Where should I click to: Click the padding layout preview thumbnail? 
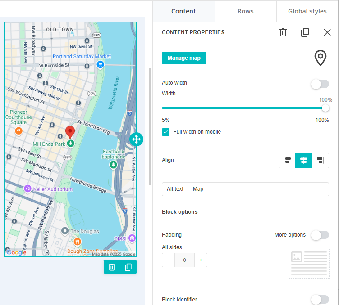coord(309,264)
